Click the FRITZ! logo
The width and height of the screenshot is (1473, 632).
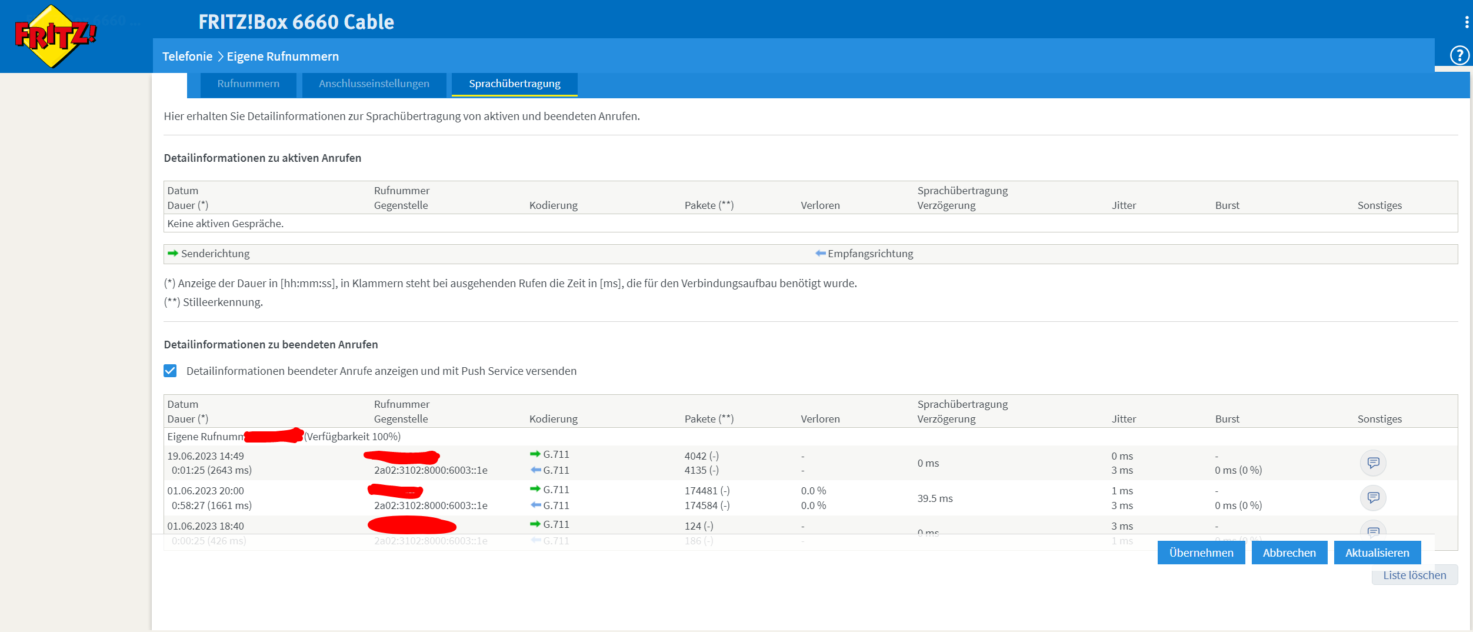point(55,36)
